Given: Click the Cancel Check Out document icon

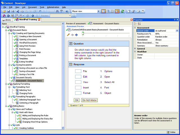Looking at the screenshot, I should pyautogui.click(x=143, y=11).
